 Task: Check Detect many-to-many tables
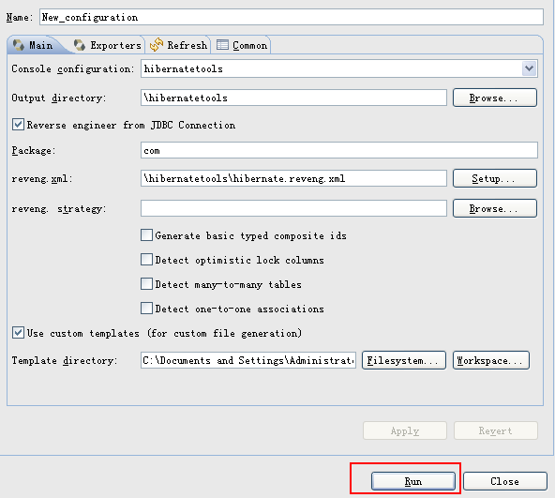(x=146, y=284)
